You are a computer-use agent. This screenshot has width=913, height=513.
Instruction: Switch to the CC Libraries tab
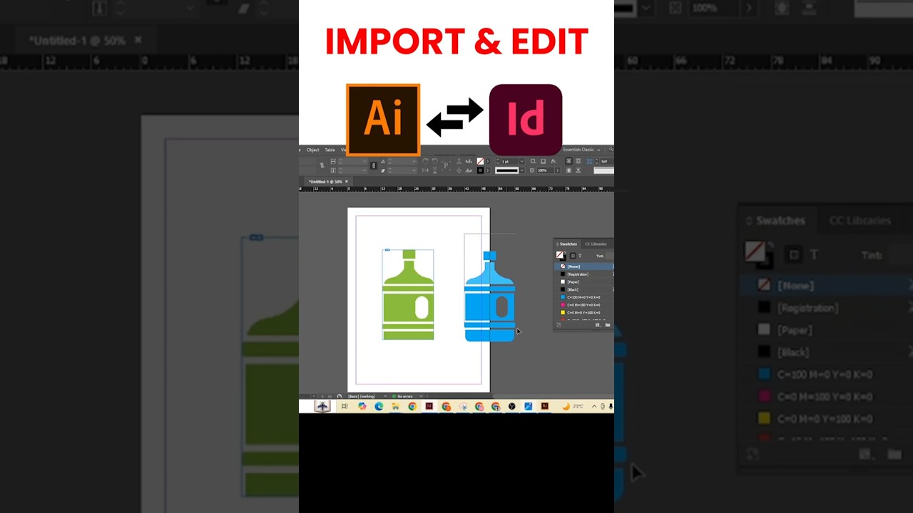(x=596, y=244)
